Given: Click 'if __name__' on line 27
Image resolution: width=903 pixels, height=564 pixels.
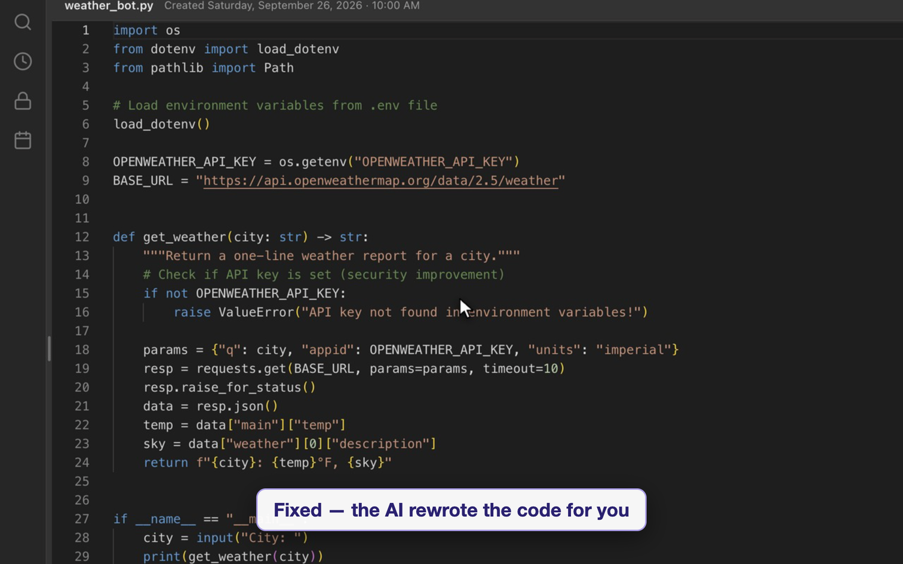Looking at the screenshot, I should point(154,519).
